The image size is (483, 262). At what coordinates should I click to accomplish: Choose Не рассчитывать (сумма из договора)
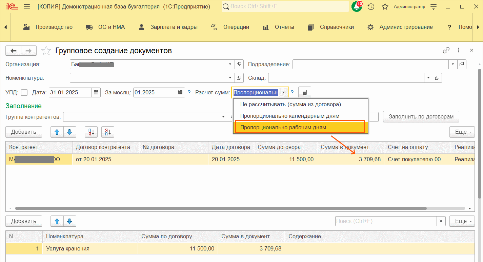(x=290, y=104)
